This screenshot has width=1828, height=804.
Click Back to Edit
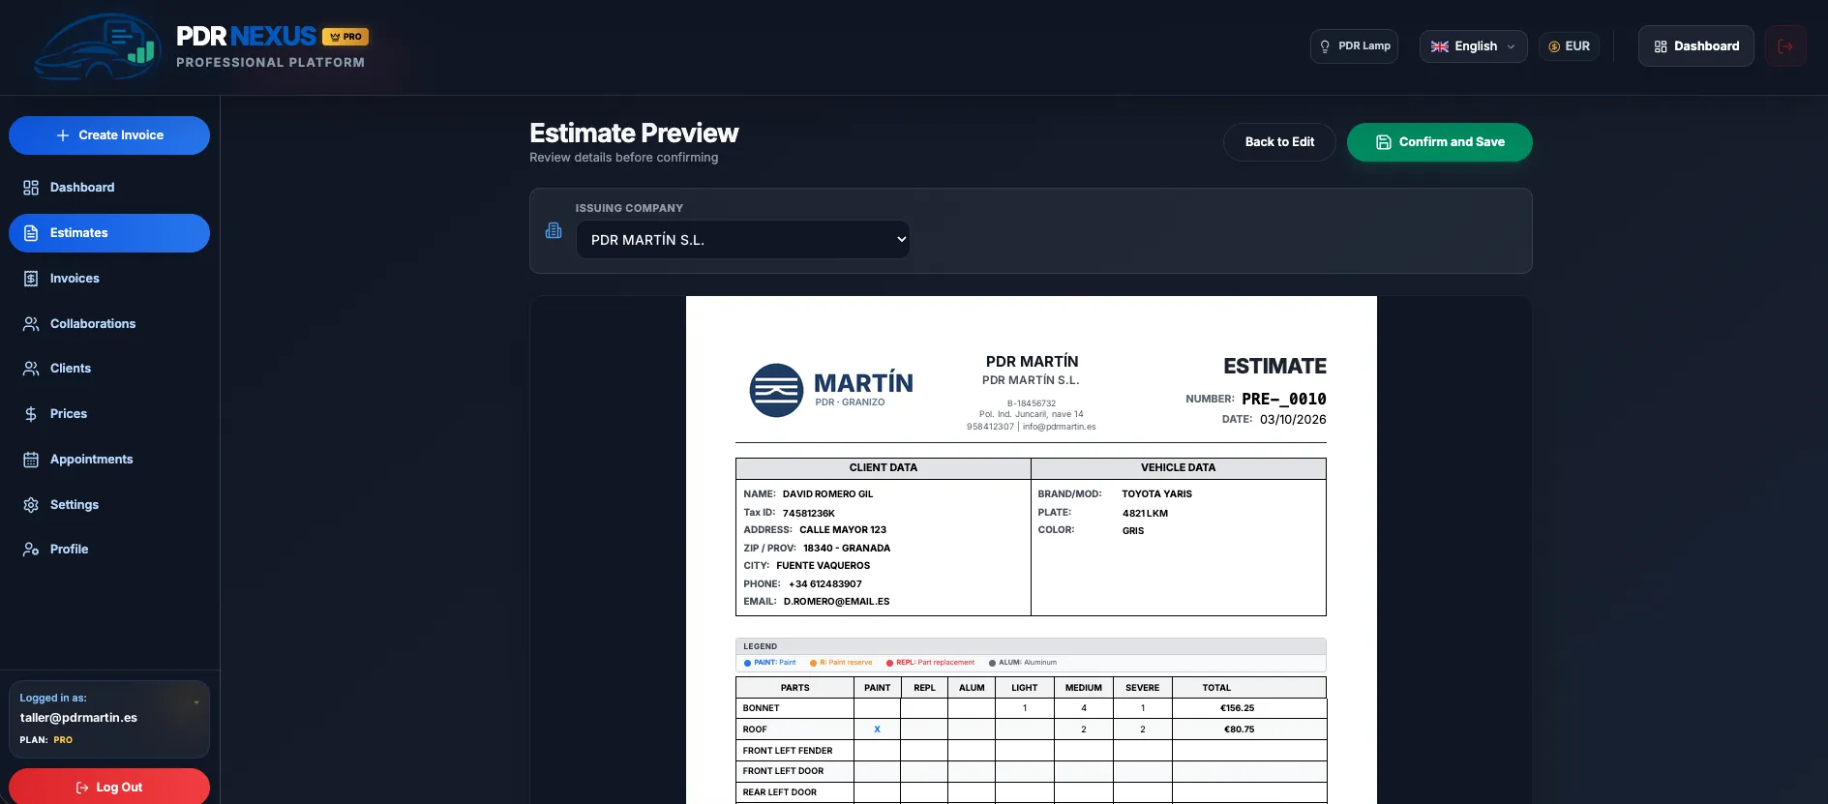(x=1279, y=142)
